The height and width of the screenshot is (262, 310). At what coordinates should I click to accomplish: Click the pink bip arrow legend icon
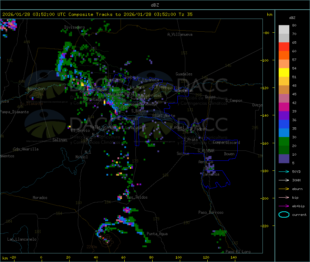[x=284, y=197]
